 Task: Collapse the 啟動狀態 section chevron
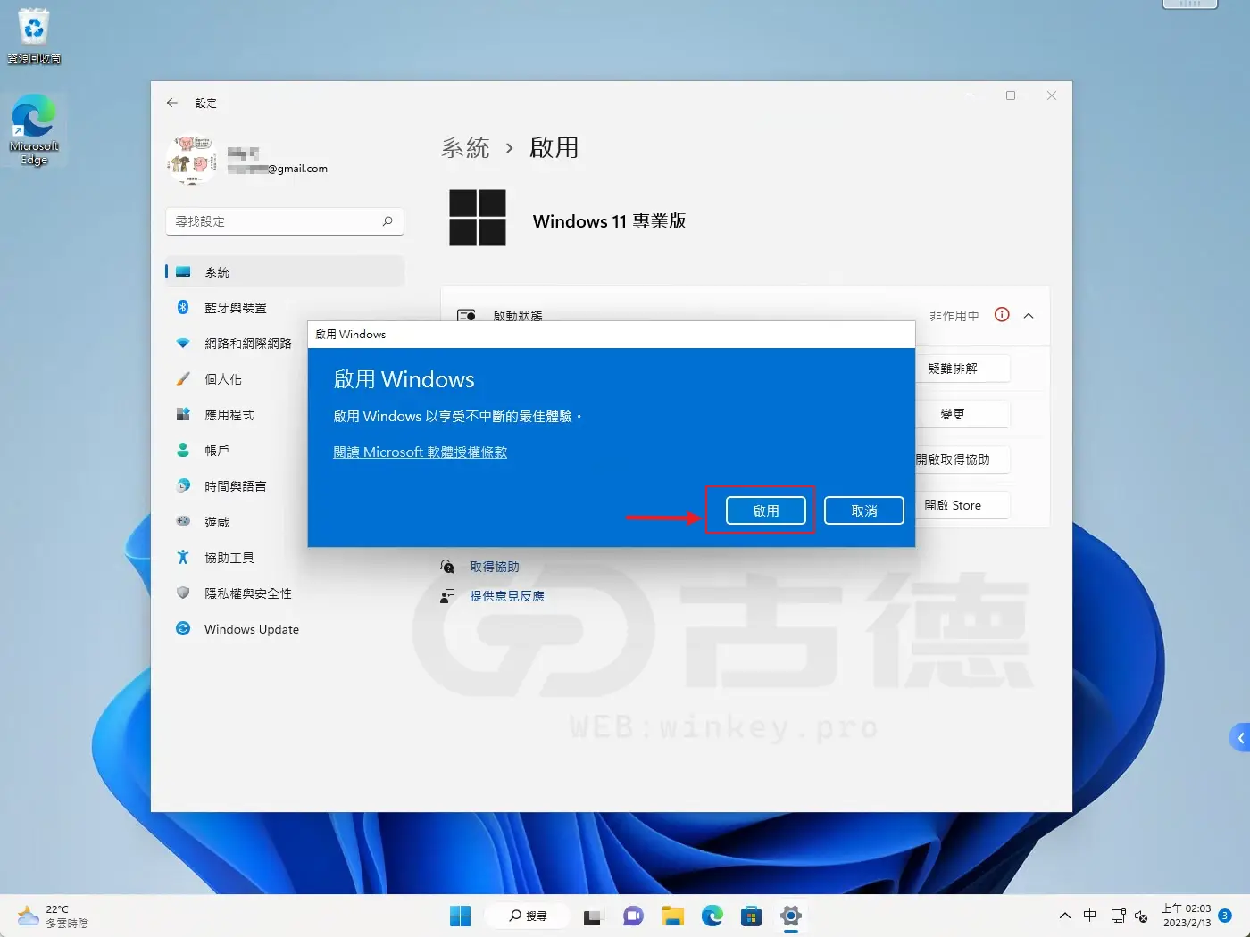pos(1029,316)
